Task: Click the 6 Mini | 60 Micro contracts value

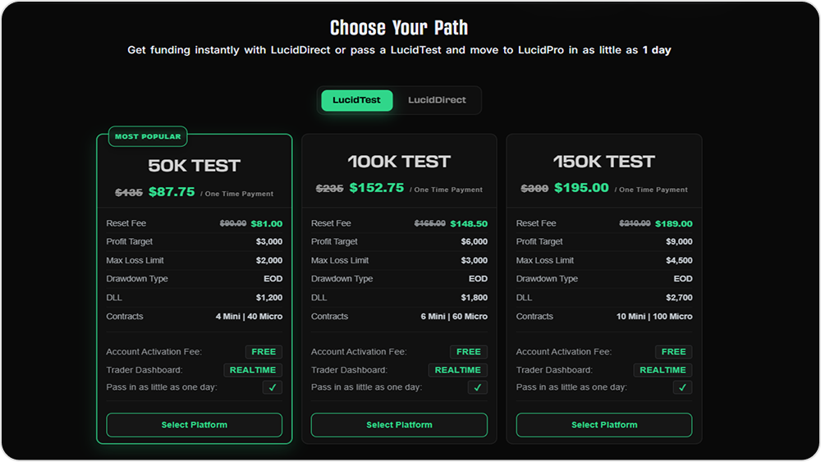Action: pyautogui.click(x=454, y=317)
